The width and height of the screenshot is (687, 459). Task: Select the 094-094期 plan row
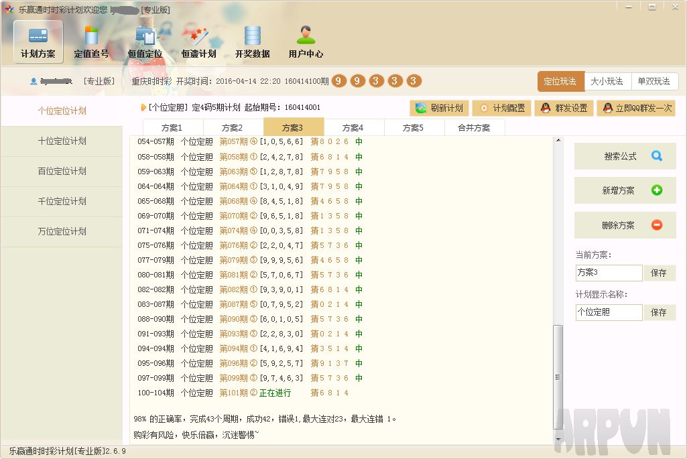tap(250, 348)
